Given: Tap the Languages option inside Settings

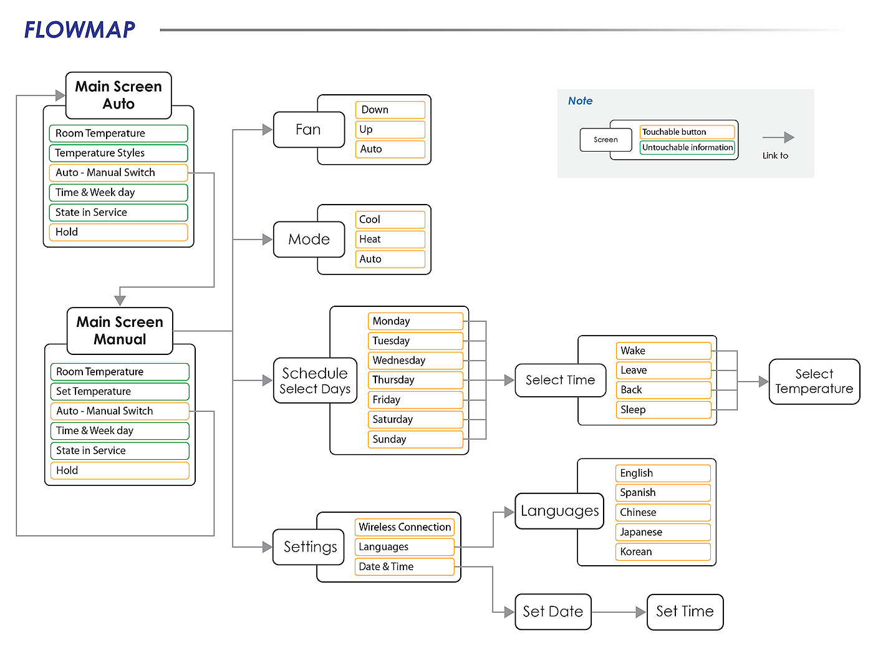Looking at the screenshot, I should [405, 547].
